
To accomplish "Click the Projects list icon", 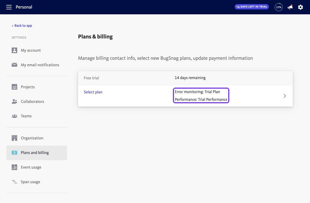I will click(14, 87).
